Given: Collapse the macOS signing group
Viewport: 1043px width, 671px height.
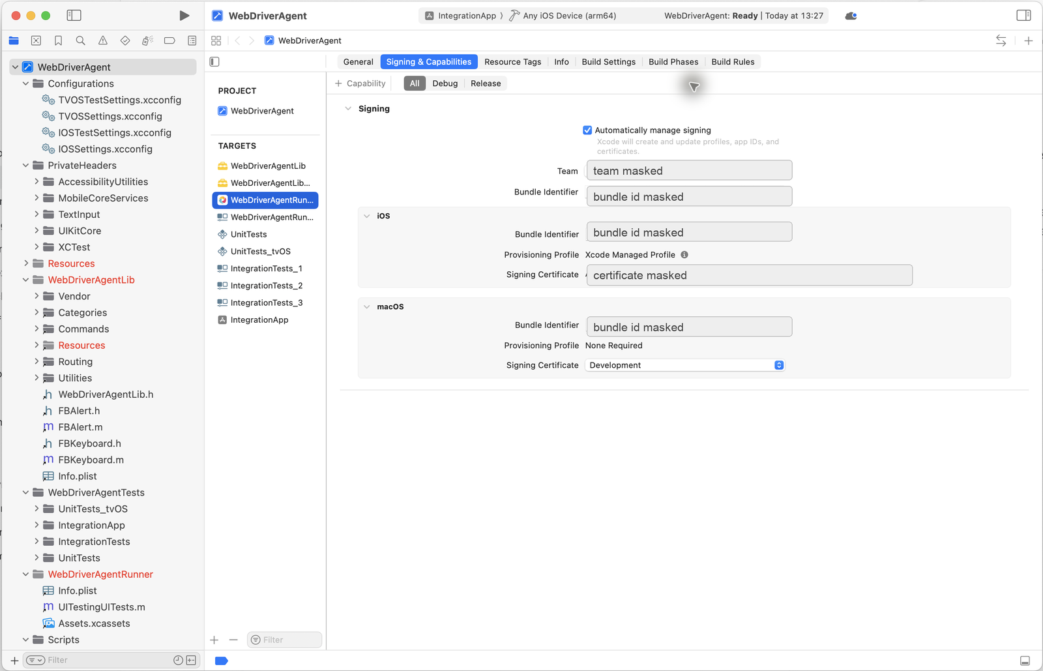Looking at the screenshot, I should 367,306.
